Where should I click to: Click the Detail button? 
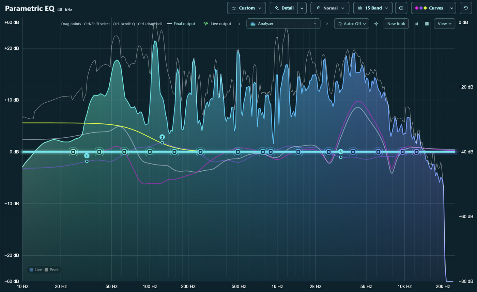[x=284, y=8]
